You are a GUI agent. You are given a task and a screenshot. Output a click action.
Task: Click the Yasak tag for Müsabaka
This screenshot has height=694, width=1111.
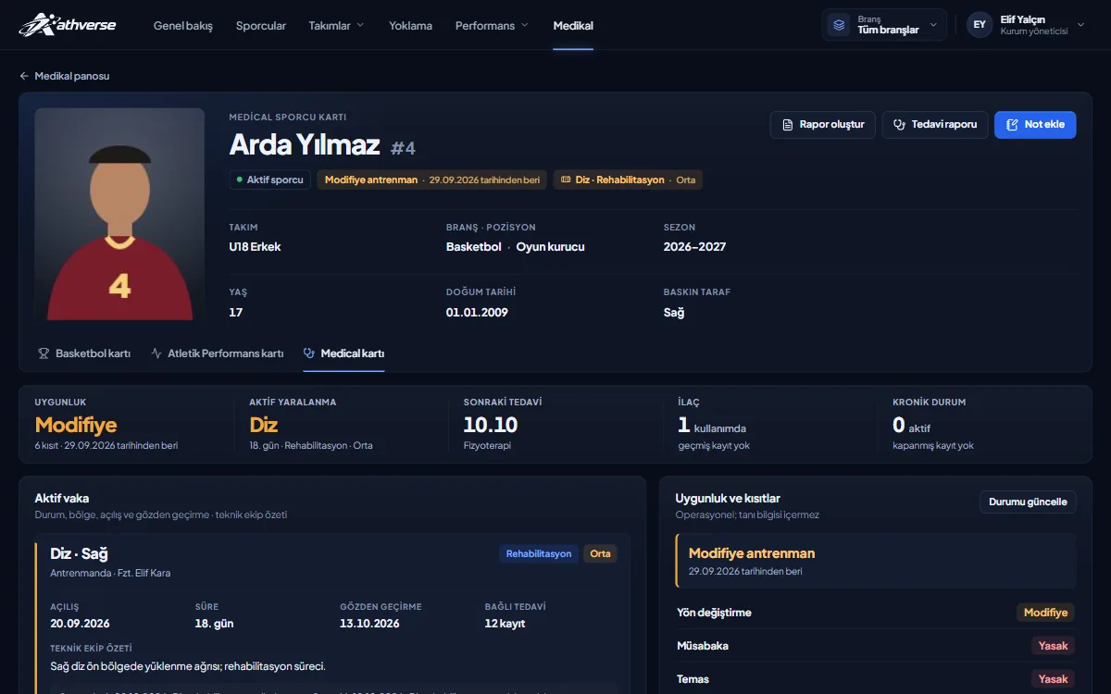pos(1054,646)
